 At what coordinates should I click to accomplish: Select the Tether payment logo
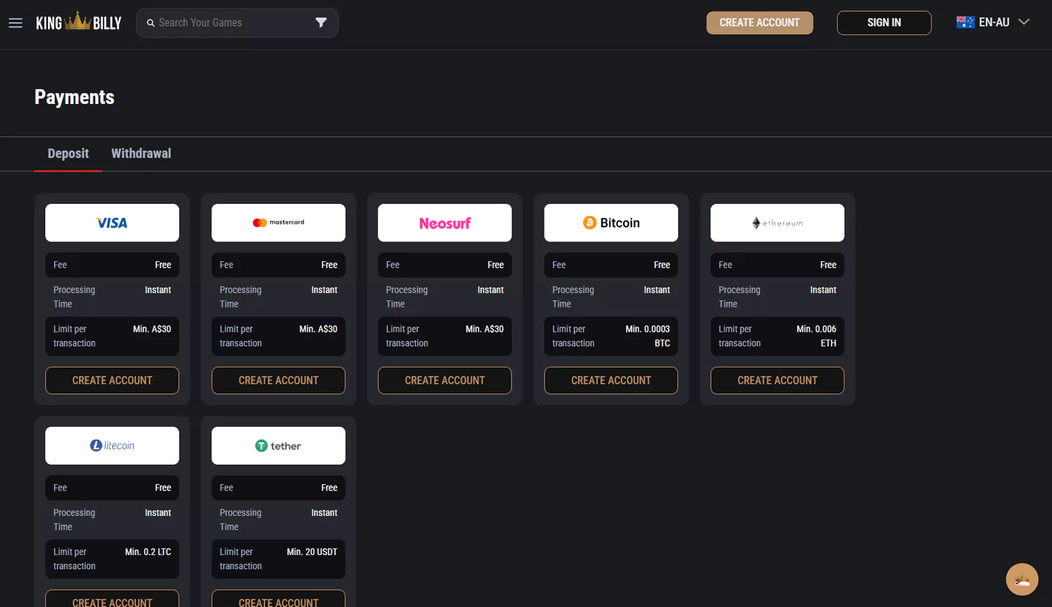tap(278, 445)
